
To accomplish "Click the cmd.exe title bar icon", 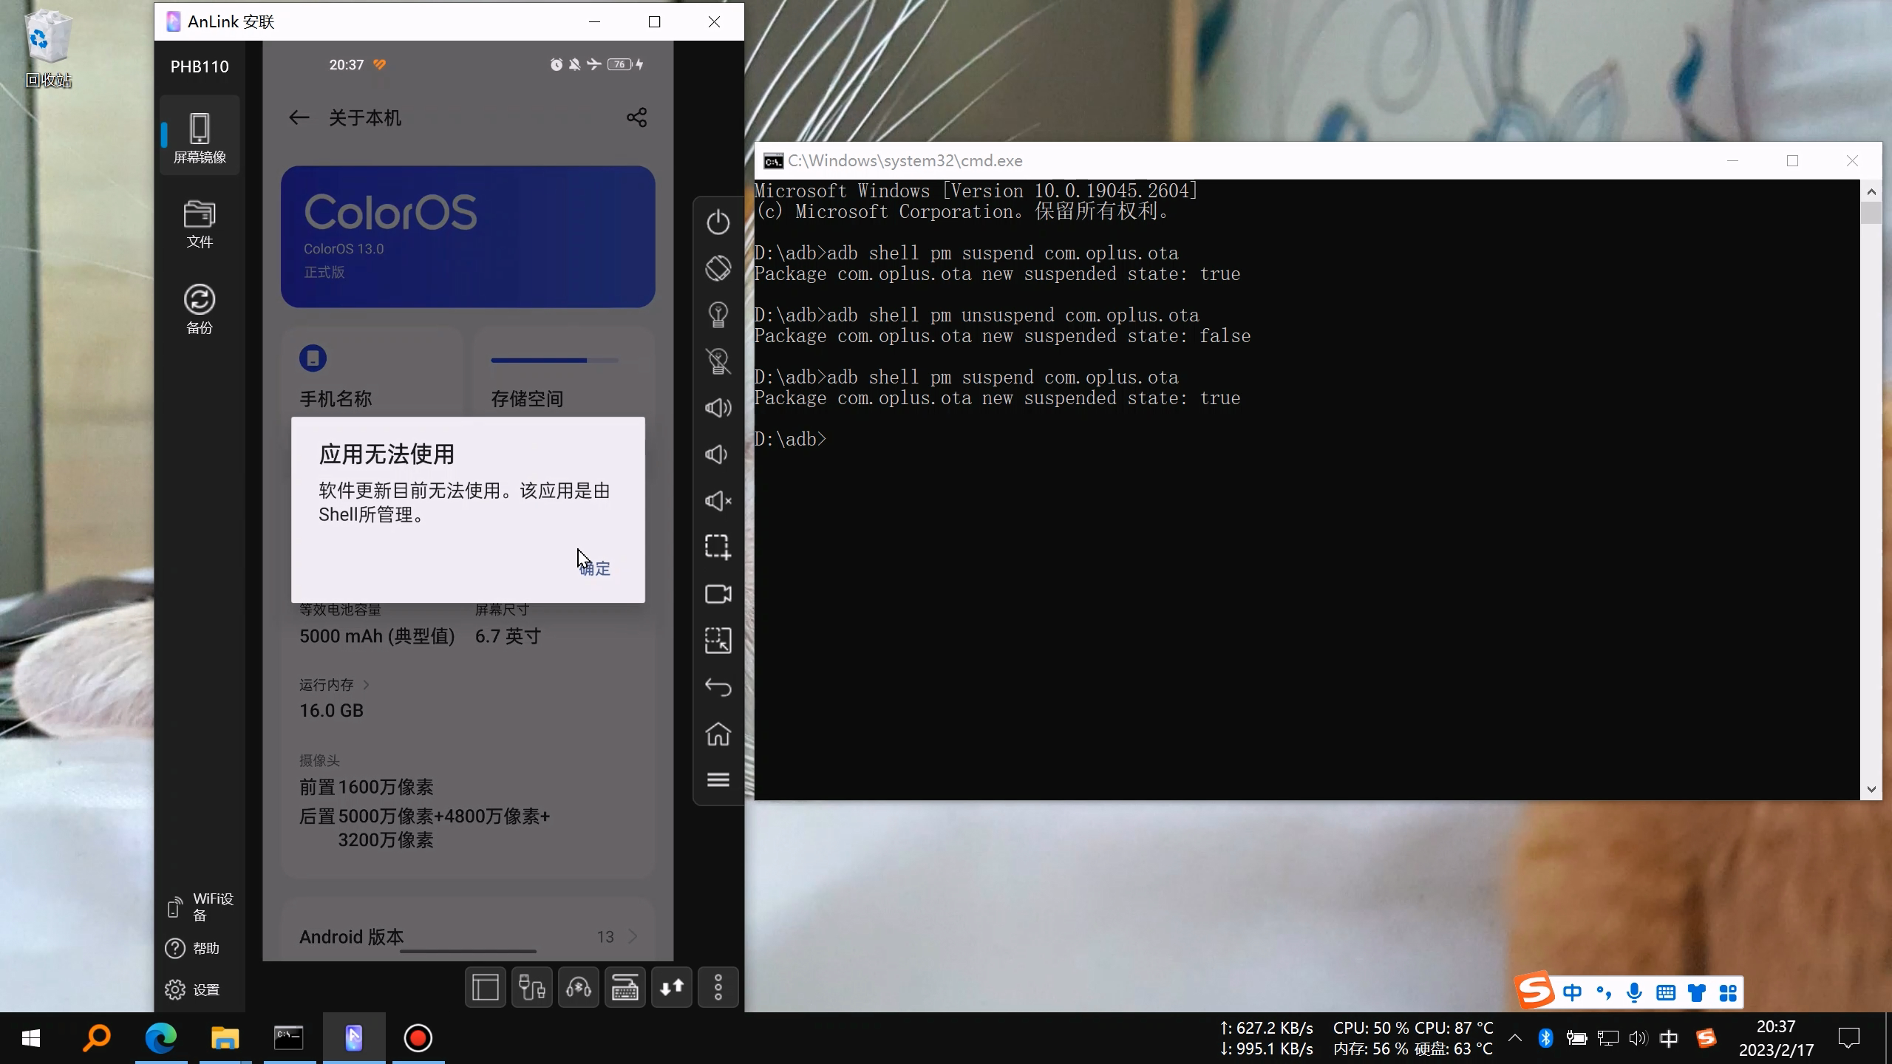I will point(773,161).
